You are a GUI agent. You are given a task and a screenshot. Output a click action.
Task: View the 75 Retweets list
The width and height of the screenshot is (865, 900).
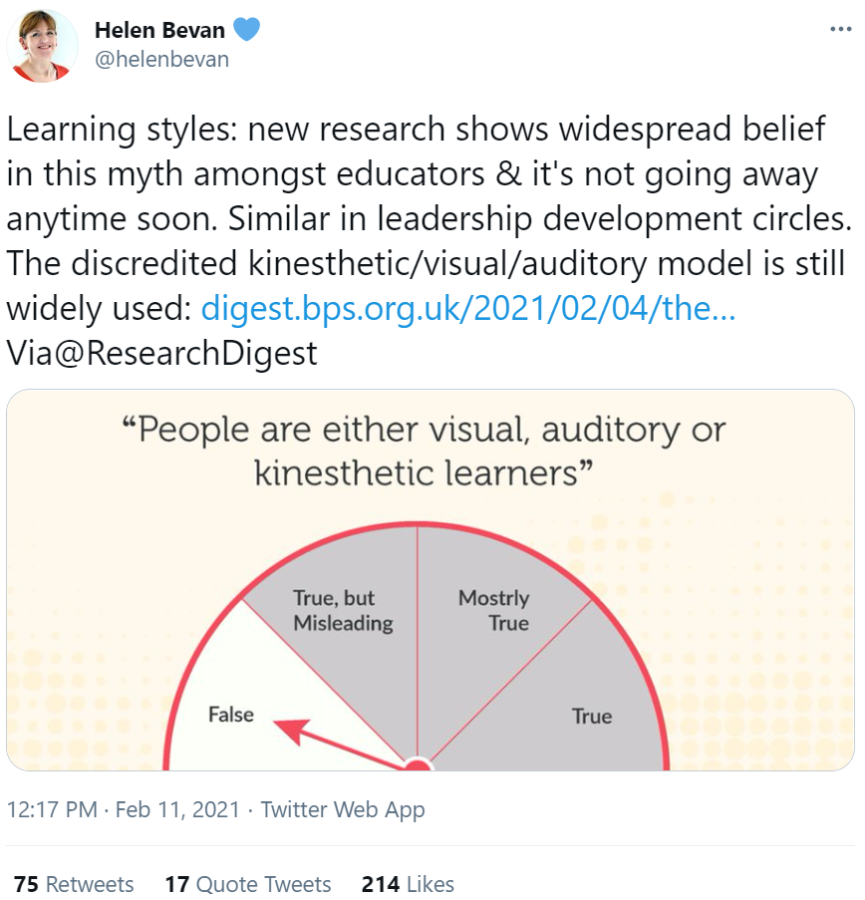click(x=74, y=884)
